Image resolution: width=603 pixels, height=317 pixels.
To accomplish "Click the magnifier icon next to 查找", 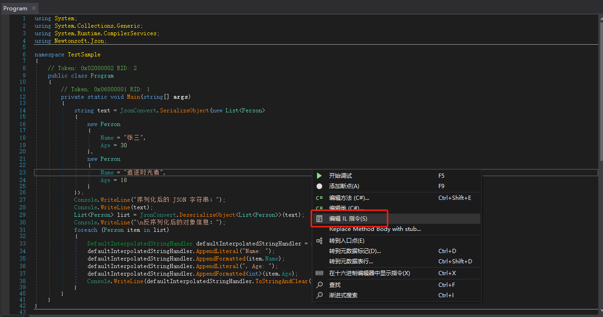I will click(x=319, y=285).
